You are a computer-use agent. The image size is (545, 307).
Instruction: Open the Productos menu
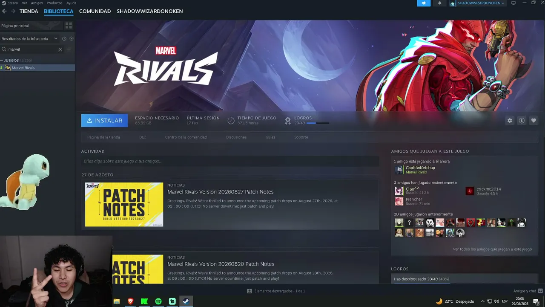coord(54,3)
